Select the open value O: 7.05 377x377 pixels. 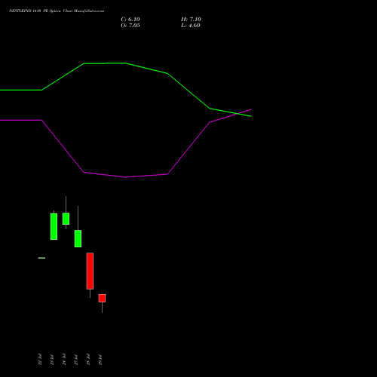130,26
